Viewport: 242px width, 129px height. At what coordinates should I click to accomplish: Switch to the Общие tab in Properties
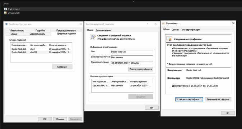coord(14,34)
